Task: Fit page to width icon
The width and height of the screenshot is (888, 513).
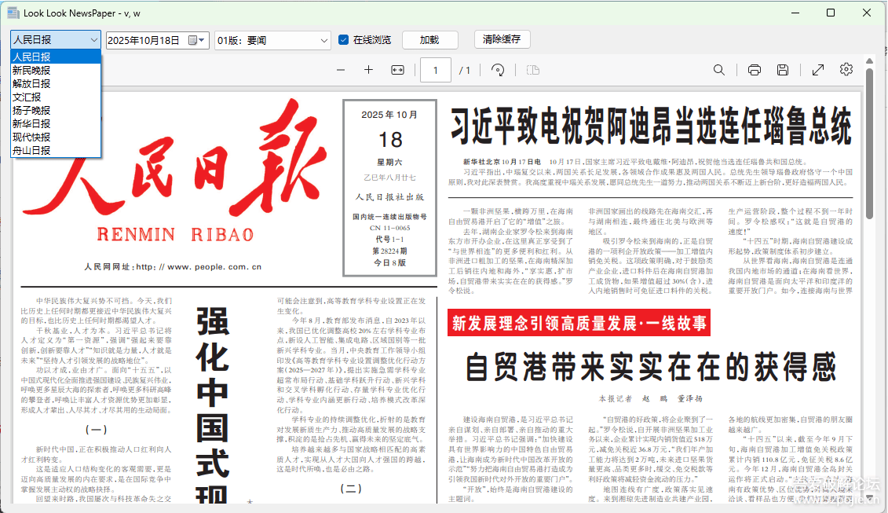Action: (x=397, y=70)
